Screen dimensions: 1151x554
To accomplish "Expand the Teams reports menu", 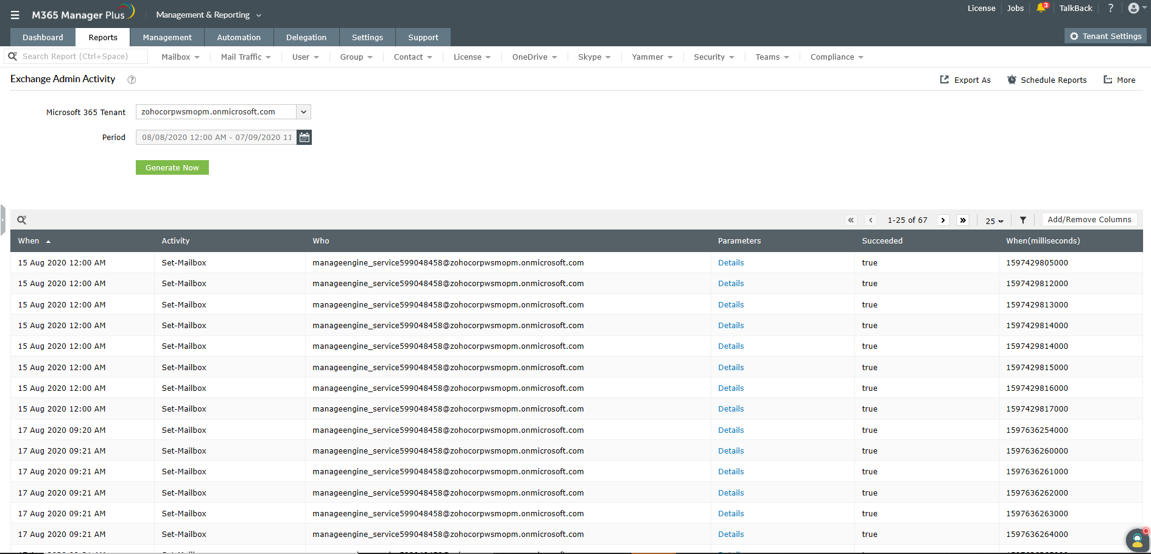I will click(772, 57).
